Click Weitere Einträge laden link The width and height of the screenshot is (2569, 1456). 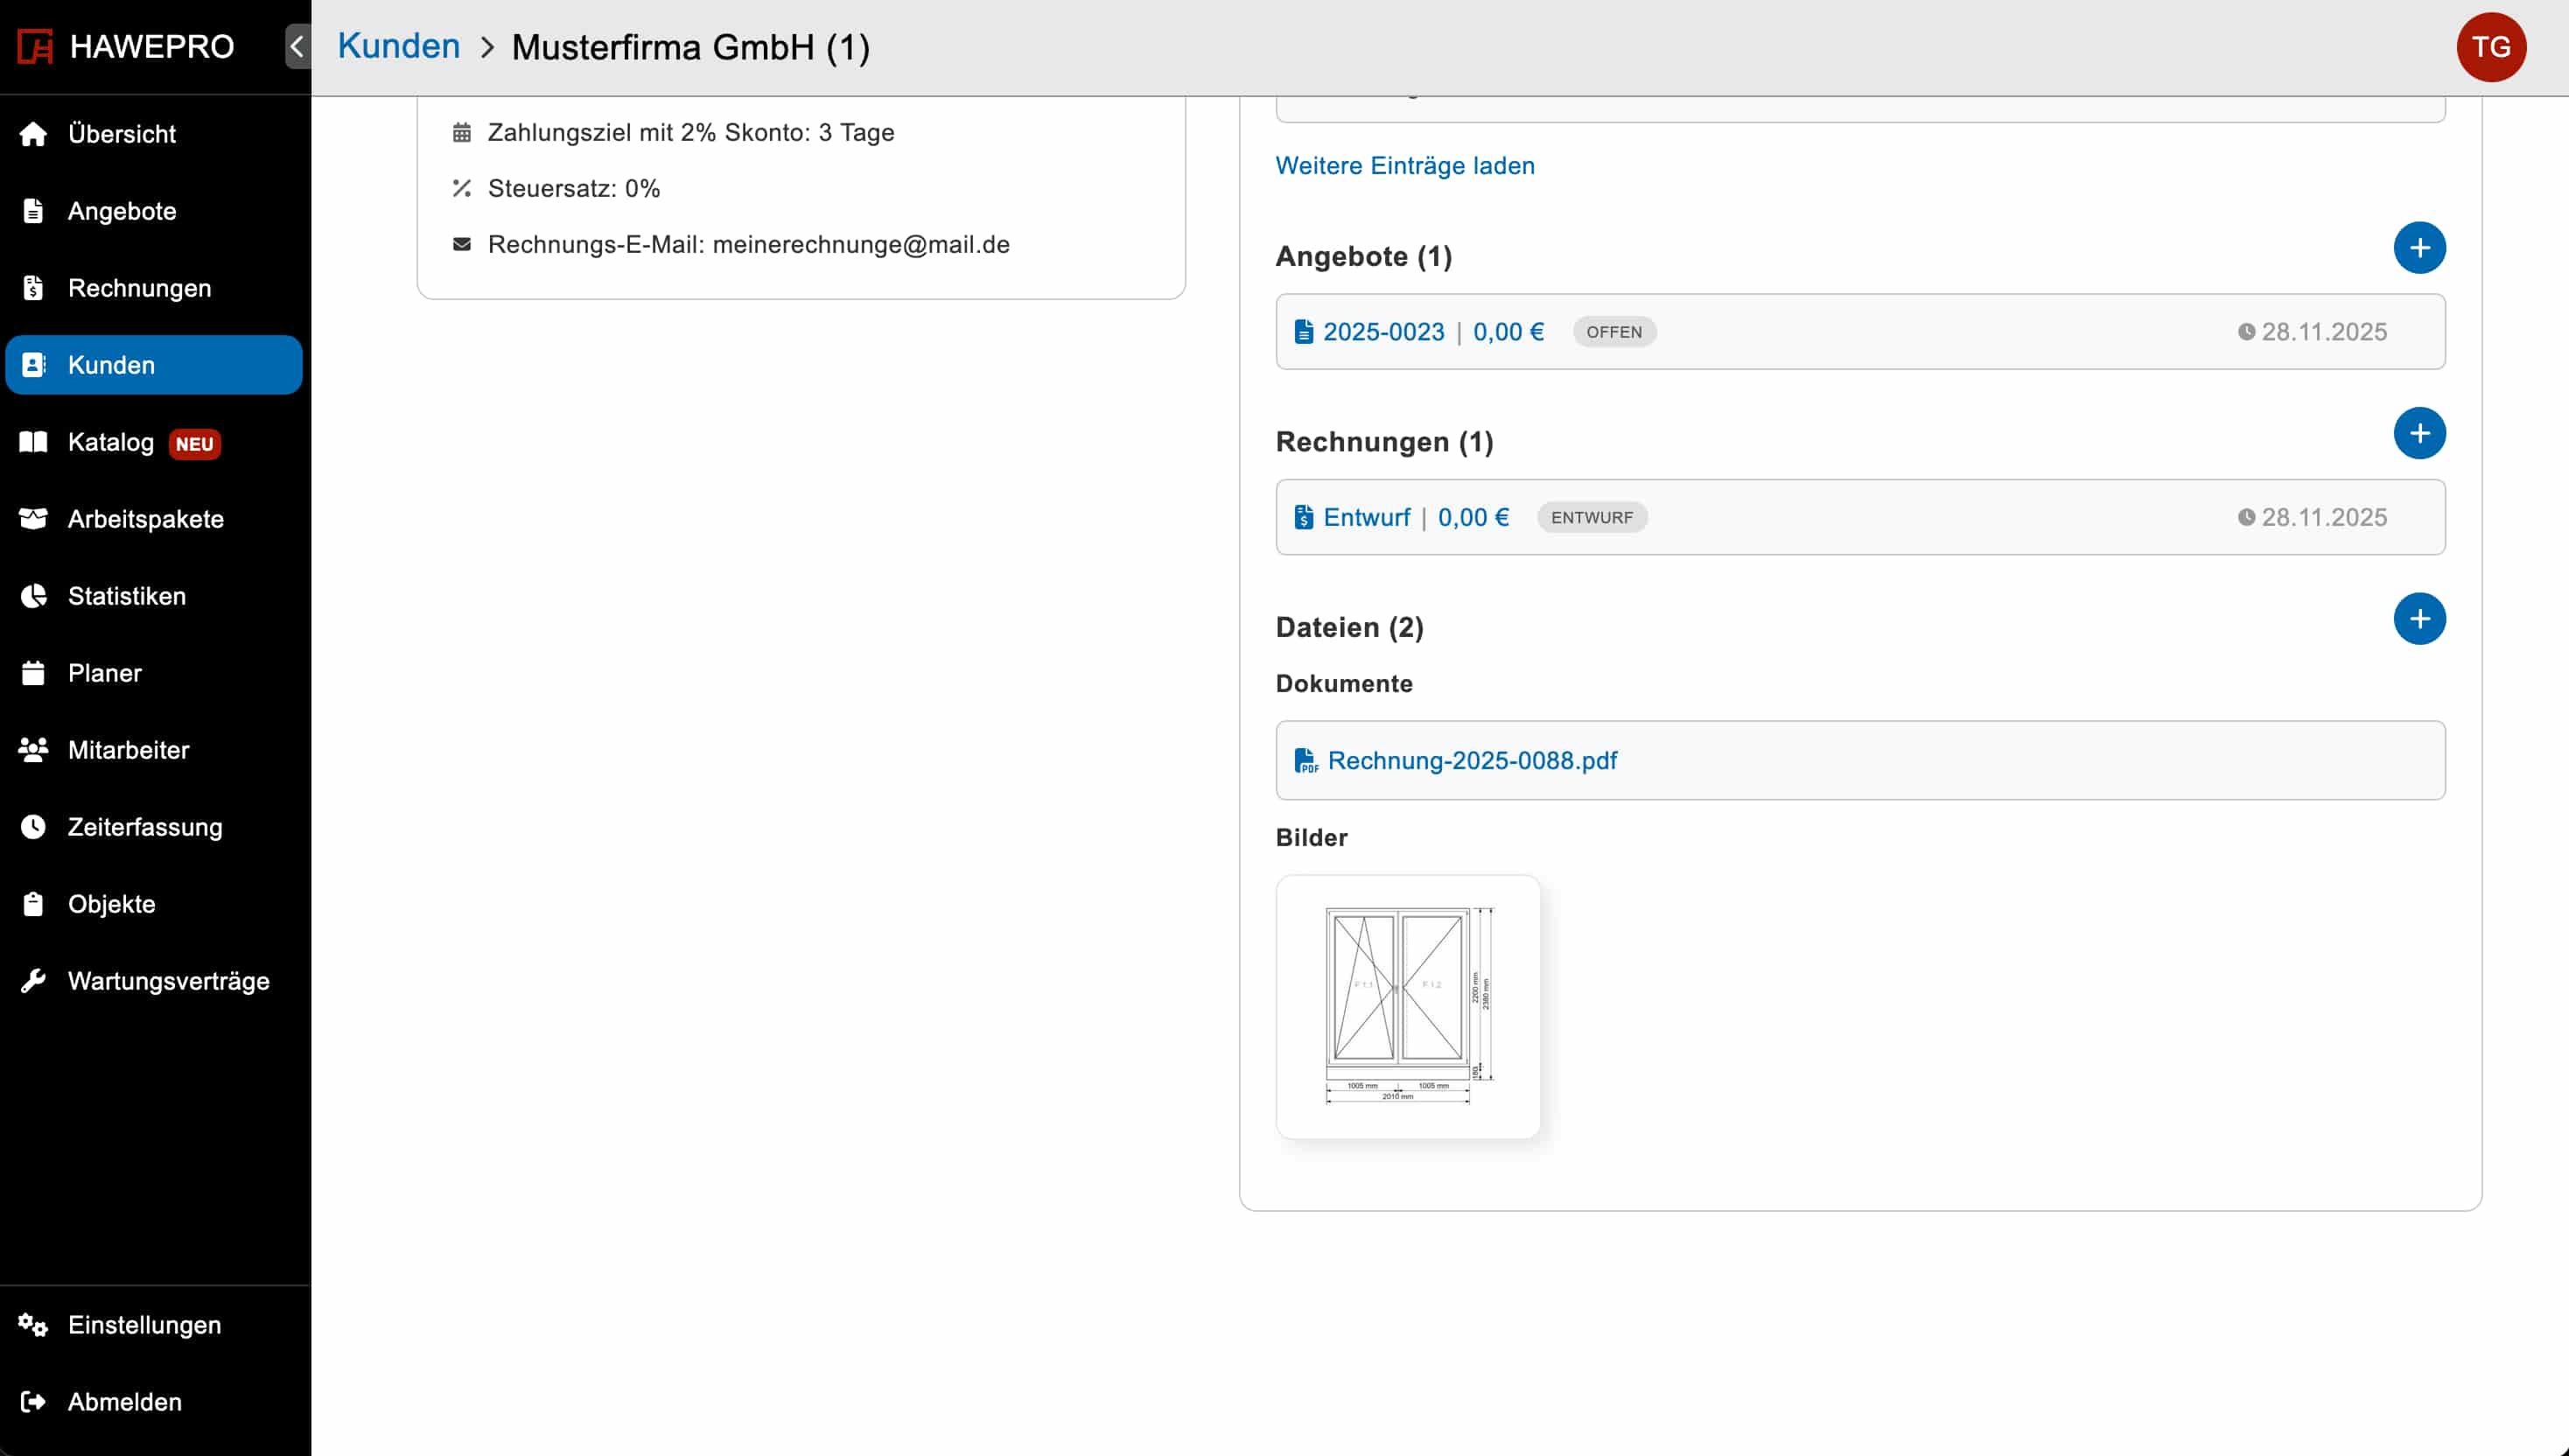pyautogui.click(x=1404, y=166)
